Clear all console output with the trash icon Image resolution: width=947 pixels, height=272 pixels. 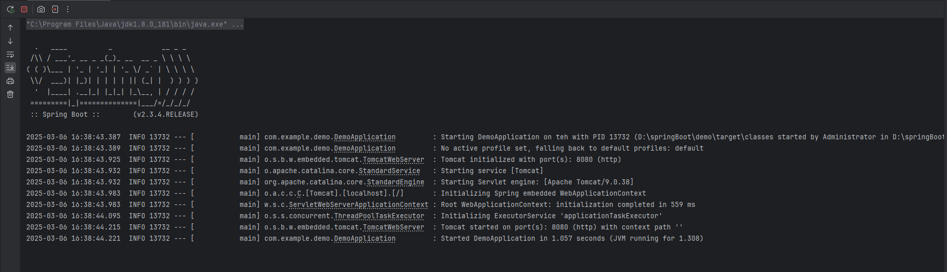pos(10,94)
